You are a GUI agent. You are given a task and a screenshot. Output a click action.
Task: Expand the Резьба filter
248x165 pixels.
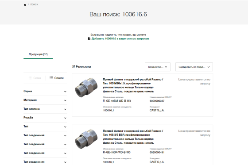click(x=45, y=118)
